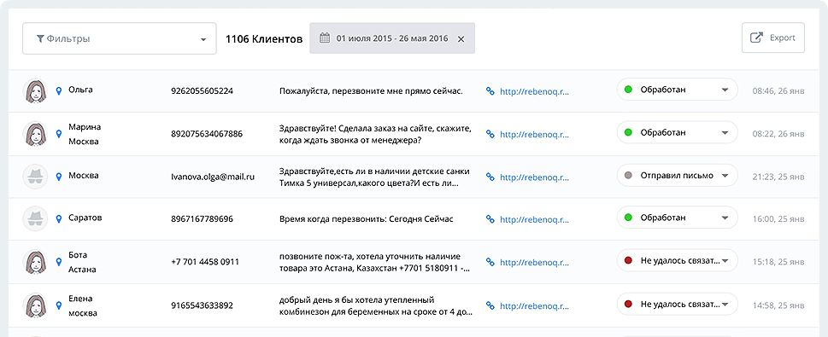This screenshot has width=828, height=337.
Task: Click the message starting 'Здравствуйте! Сделала заказ на сайте'
Action: (x=375, y=134)
